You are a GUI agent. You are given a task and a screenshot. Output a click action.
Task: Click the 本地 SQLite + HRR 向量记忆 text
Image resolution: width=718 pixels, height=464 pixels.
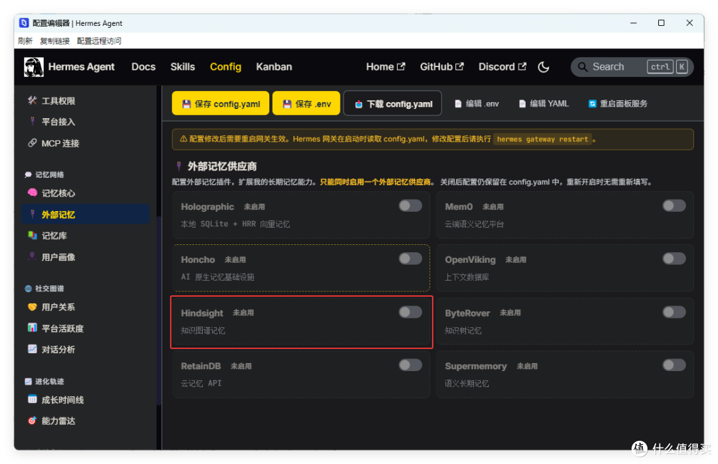pyautogui.click(x=235, y=224)
